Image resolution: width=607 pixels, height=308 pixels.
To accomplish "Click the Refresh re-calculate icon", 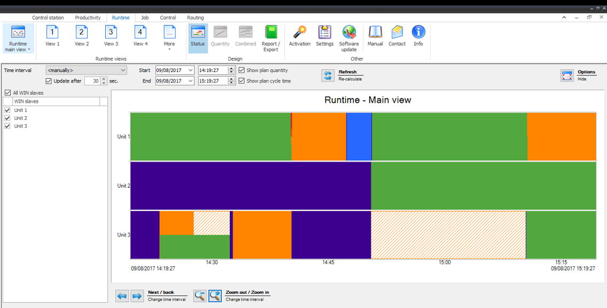I will pos(328,75).
